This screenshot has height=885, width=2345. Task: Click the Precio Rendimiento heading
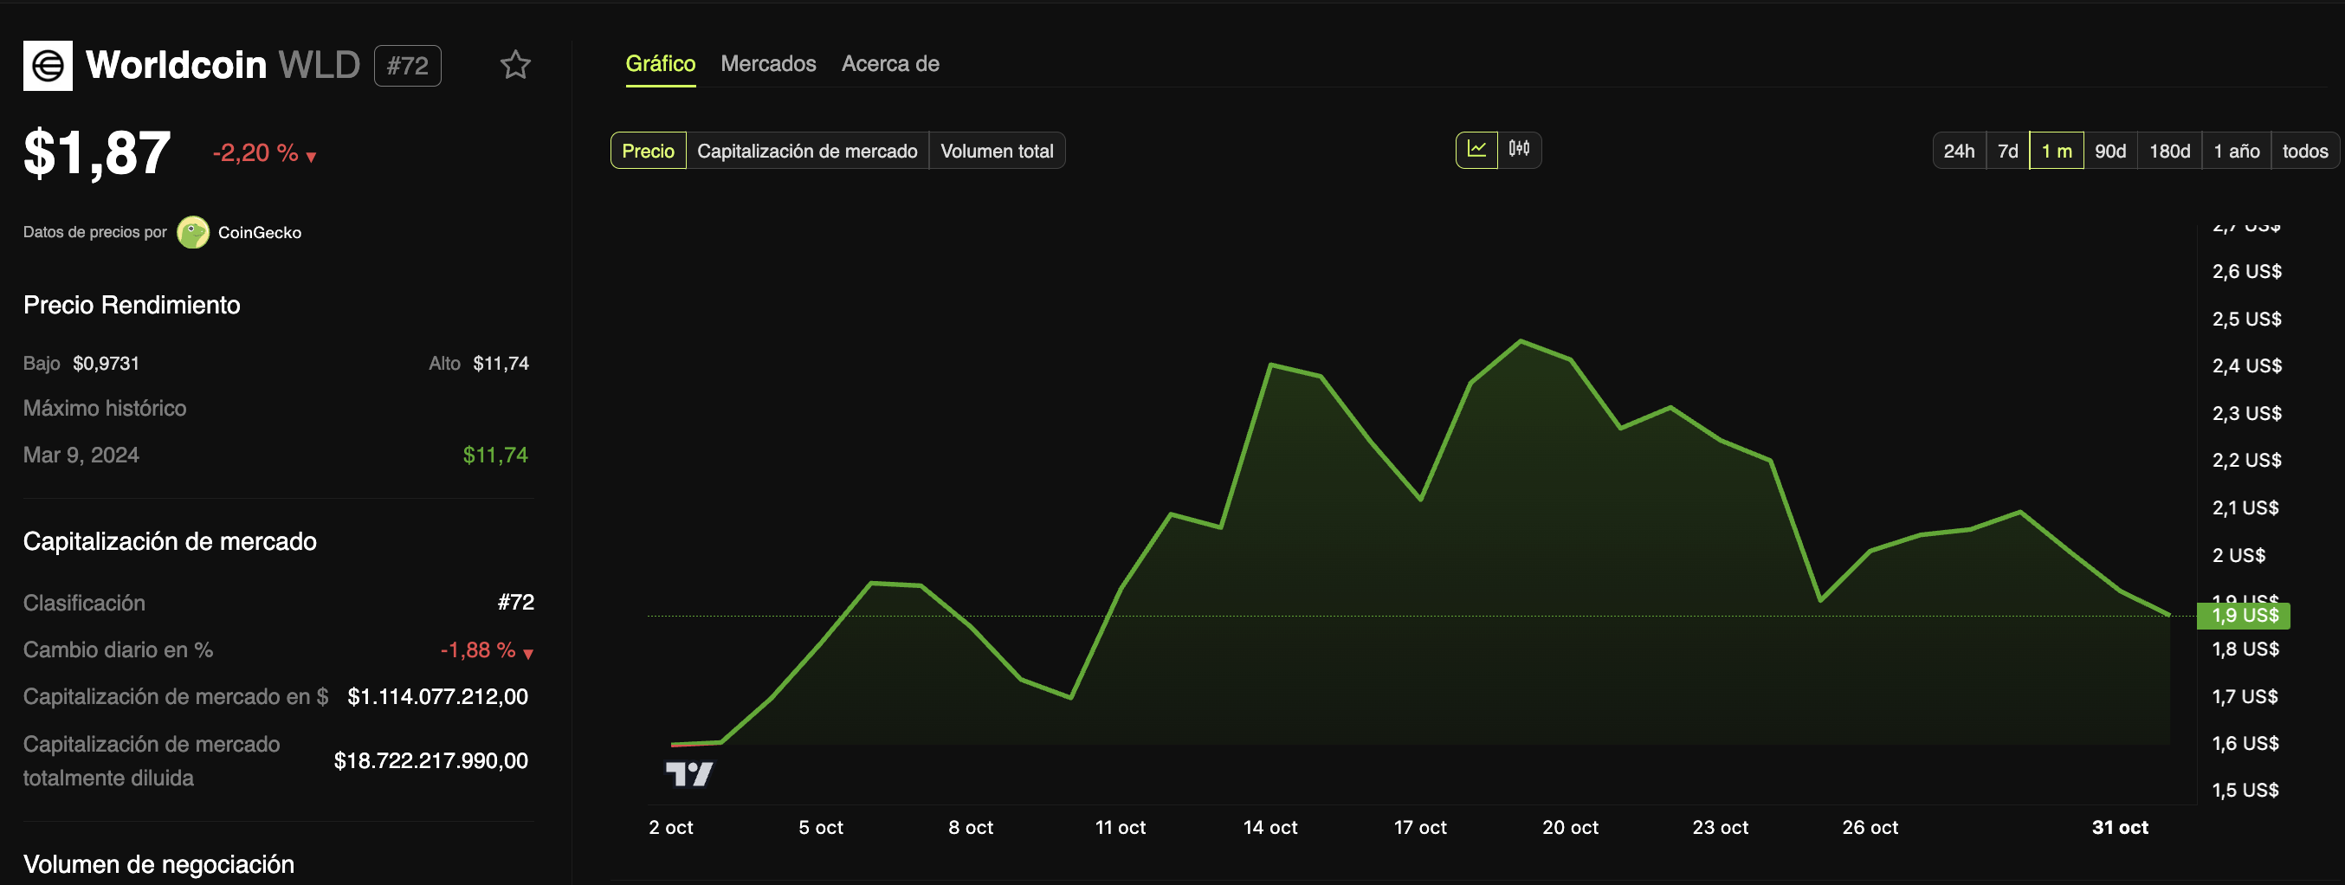[132, 305]
